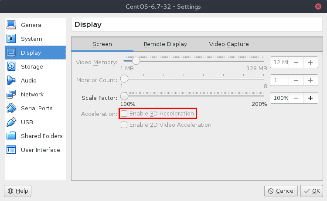This screenshot has height=201, width=327.
Task: Increase Video Memory with plus button
Action: [310, 62]
